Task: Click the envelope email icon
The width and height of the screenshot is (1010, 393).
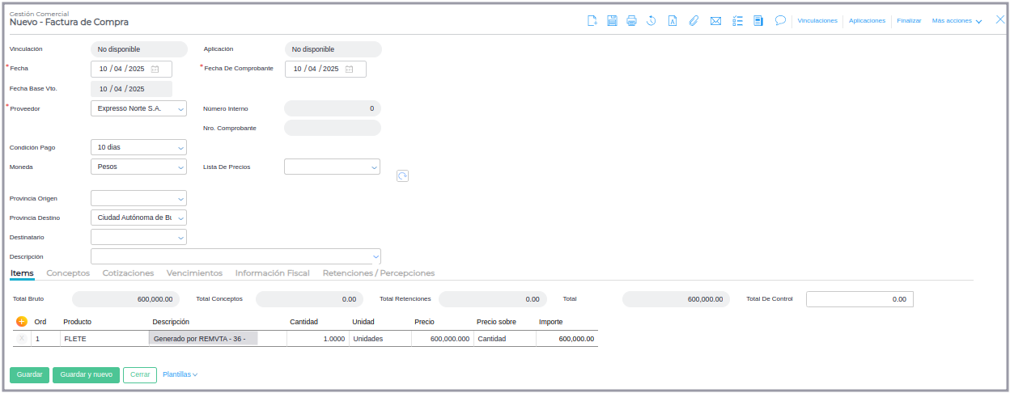Action: (x=715, y=21)
